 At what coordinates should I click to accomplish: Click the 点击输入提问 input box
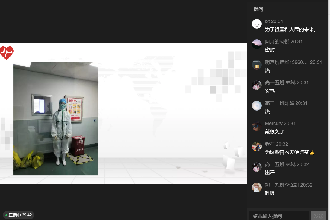click(x=279, y=216)
